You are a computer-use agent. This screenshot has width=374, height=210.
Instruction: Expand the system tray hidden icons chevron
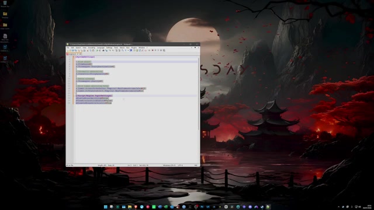pyautogui.click(x=339, y=207)
